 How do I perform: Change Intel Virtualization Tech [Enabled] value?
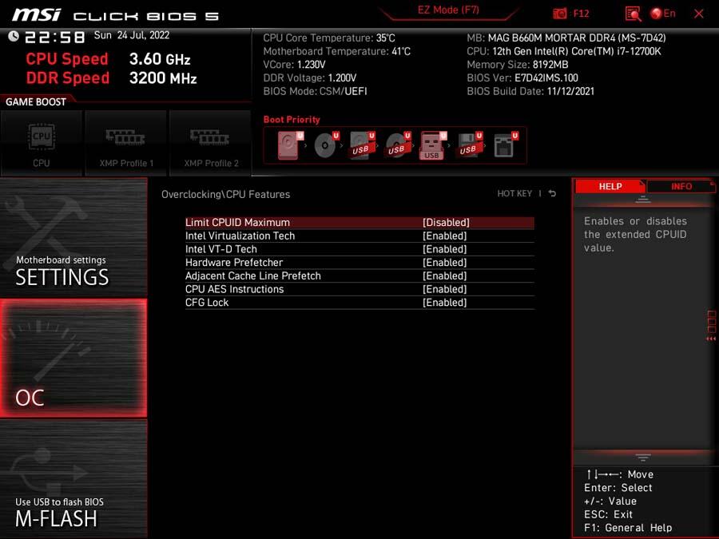tap(444, 236)
